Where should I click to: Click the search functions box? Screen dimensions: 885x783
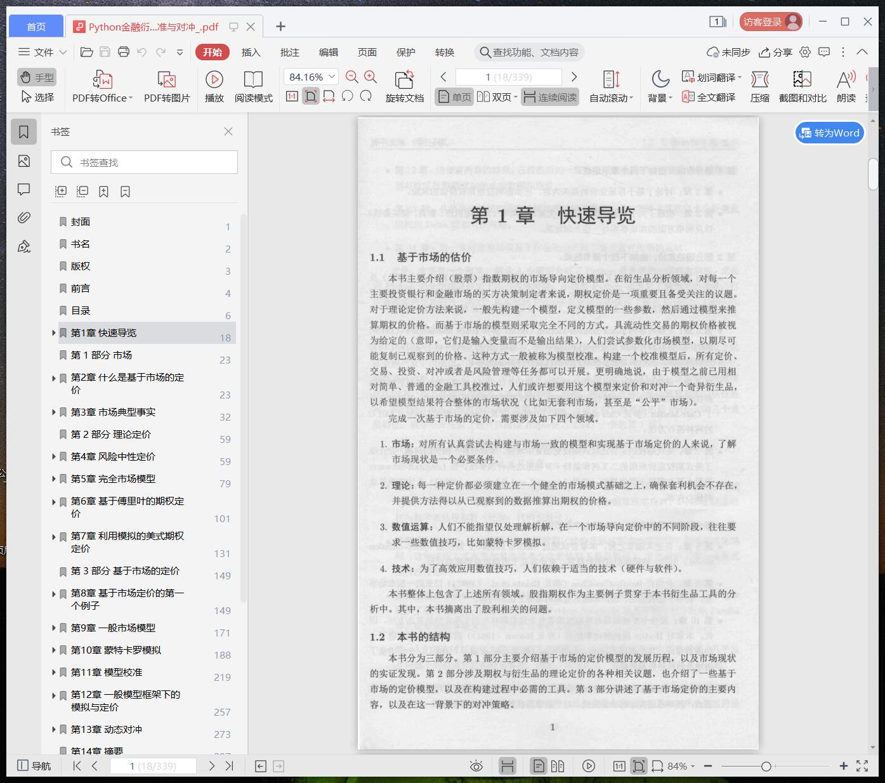point(529,52)
